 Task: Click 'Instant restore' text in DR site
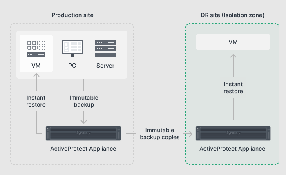point(233,87)
